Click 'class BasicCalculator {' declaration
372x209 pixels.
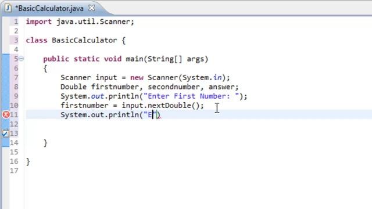coord(76,40)
